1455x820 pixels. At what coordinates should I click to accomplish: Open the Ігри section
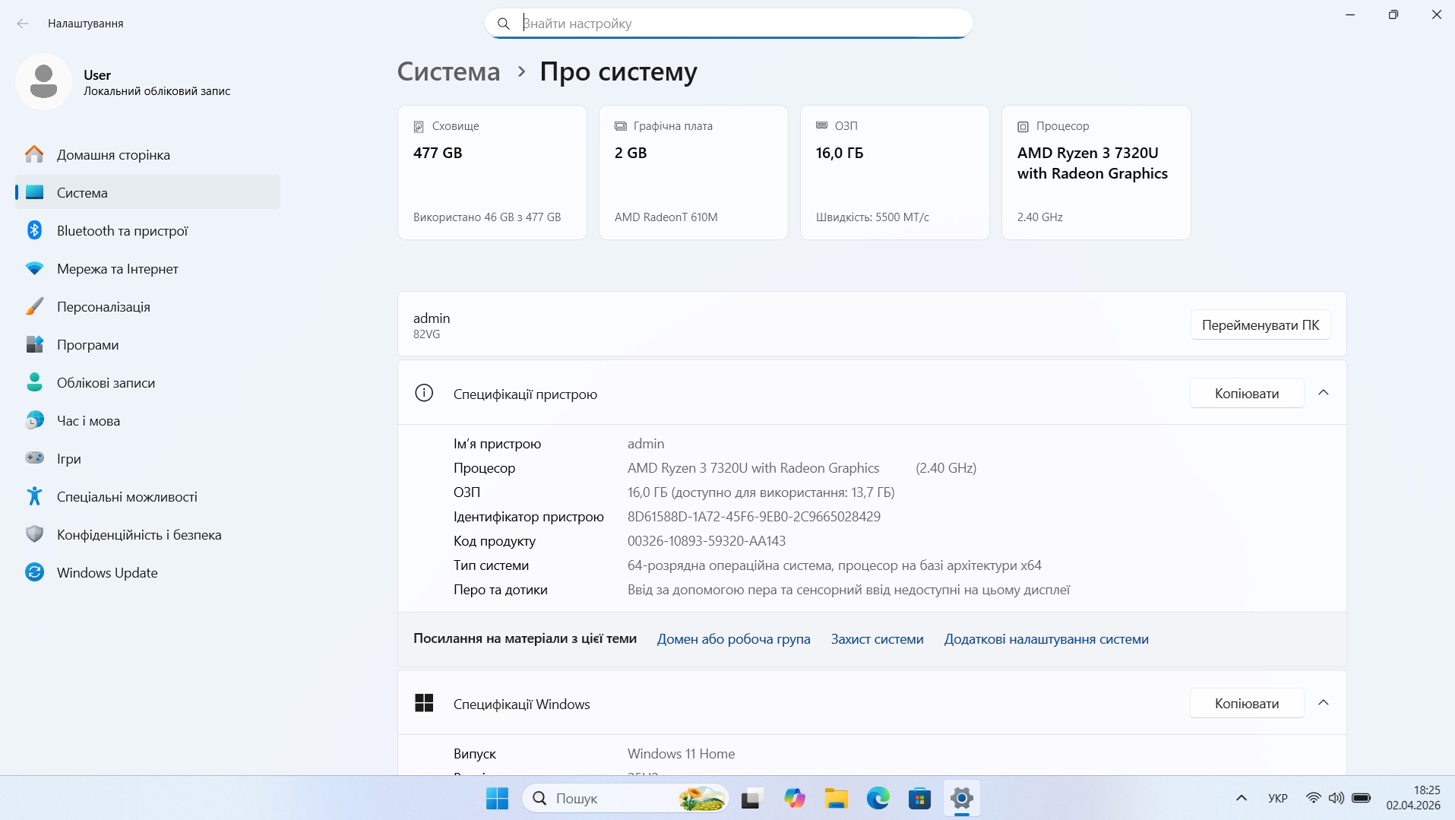click(68, 458)
